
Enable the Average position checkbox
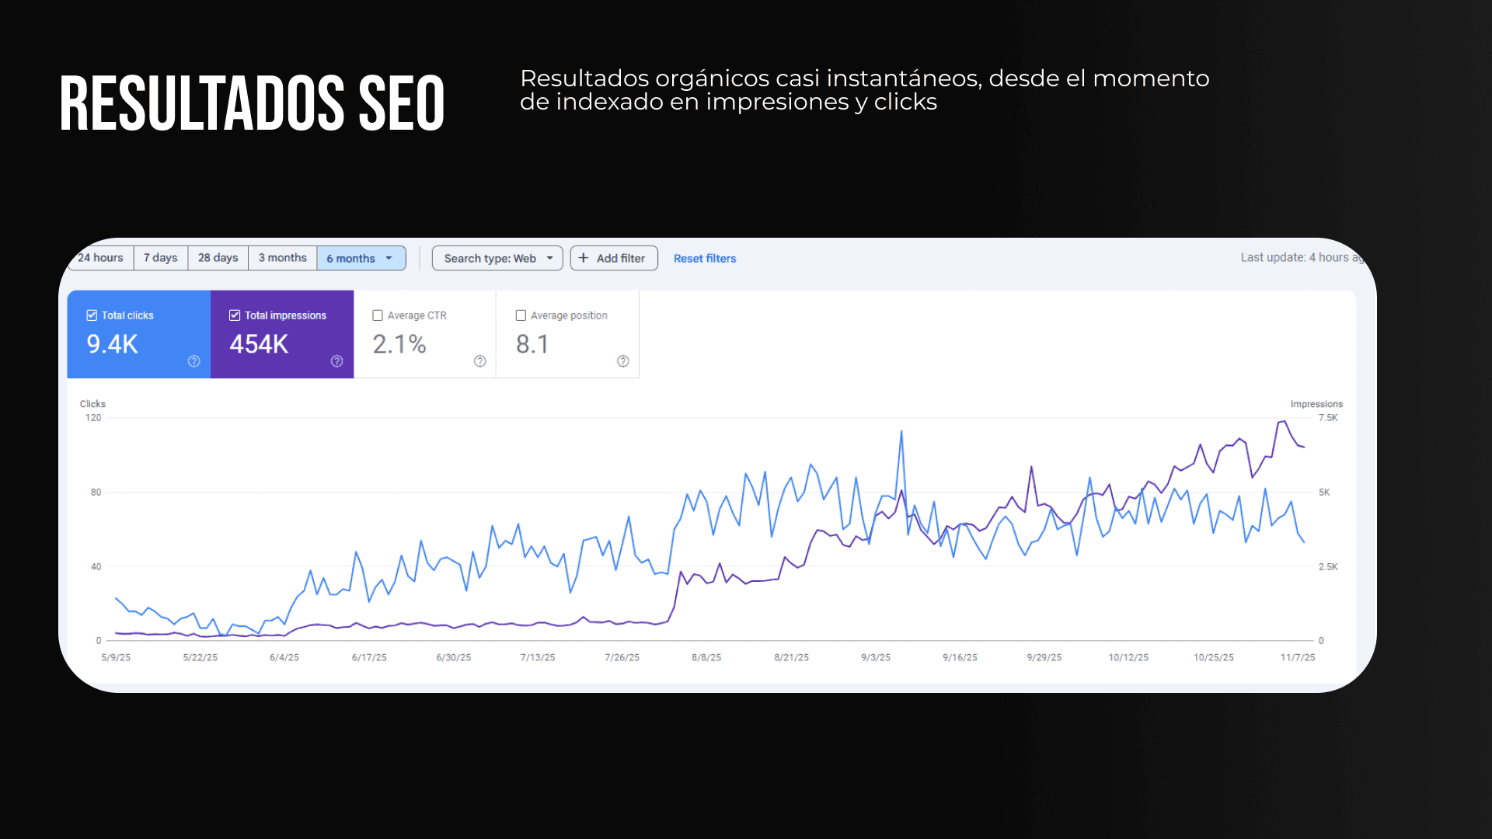(521, 315)
